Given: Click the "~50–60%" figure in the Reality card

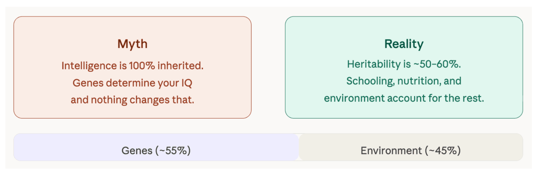Looking at the screenshot, I should point(437,64).
